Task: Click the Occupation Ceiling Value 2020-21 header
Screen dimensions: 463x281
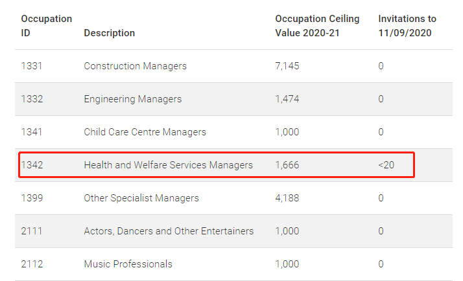Action: pos(317,26)
